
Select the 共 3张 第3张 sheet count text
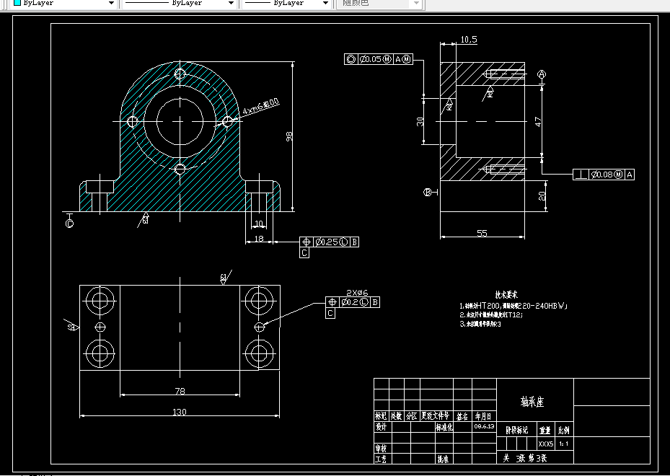point(525,458)
